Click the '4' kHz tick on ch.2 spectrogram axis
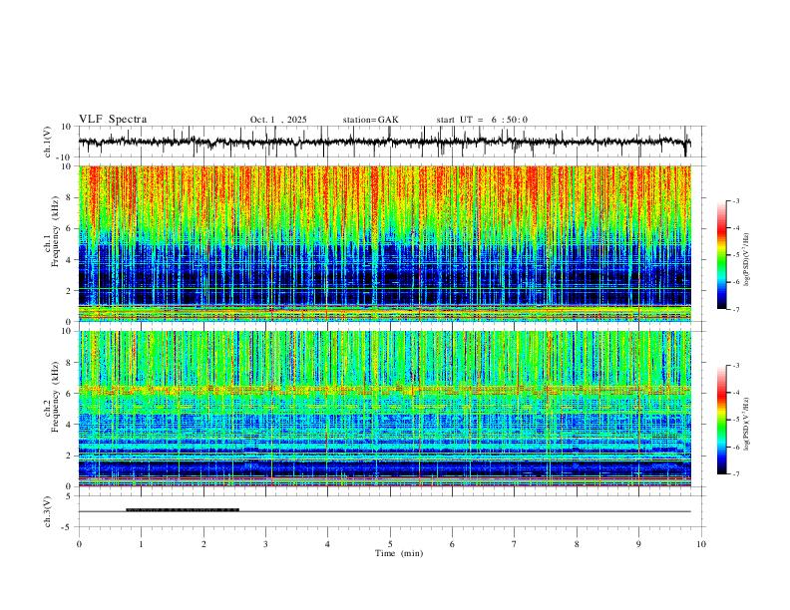The image size is (790, 610). (70, 425)
